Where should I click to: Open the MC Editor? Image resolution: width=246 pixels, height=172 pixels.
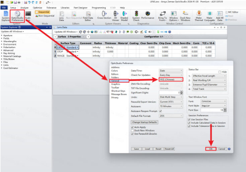[232, 12]
